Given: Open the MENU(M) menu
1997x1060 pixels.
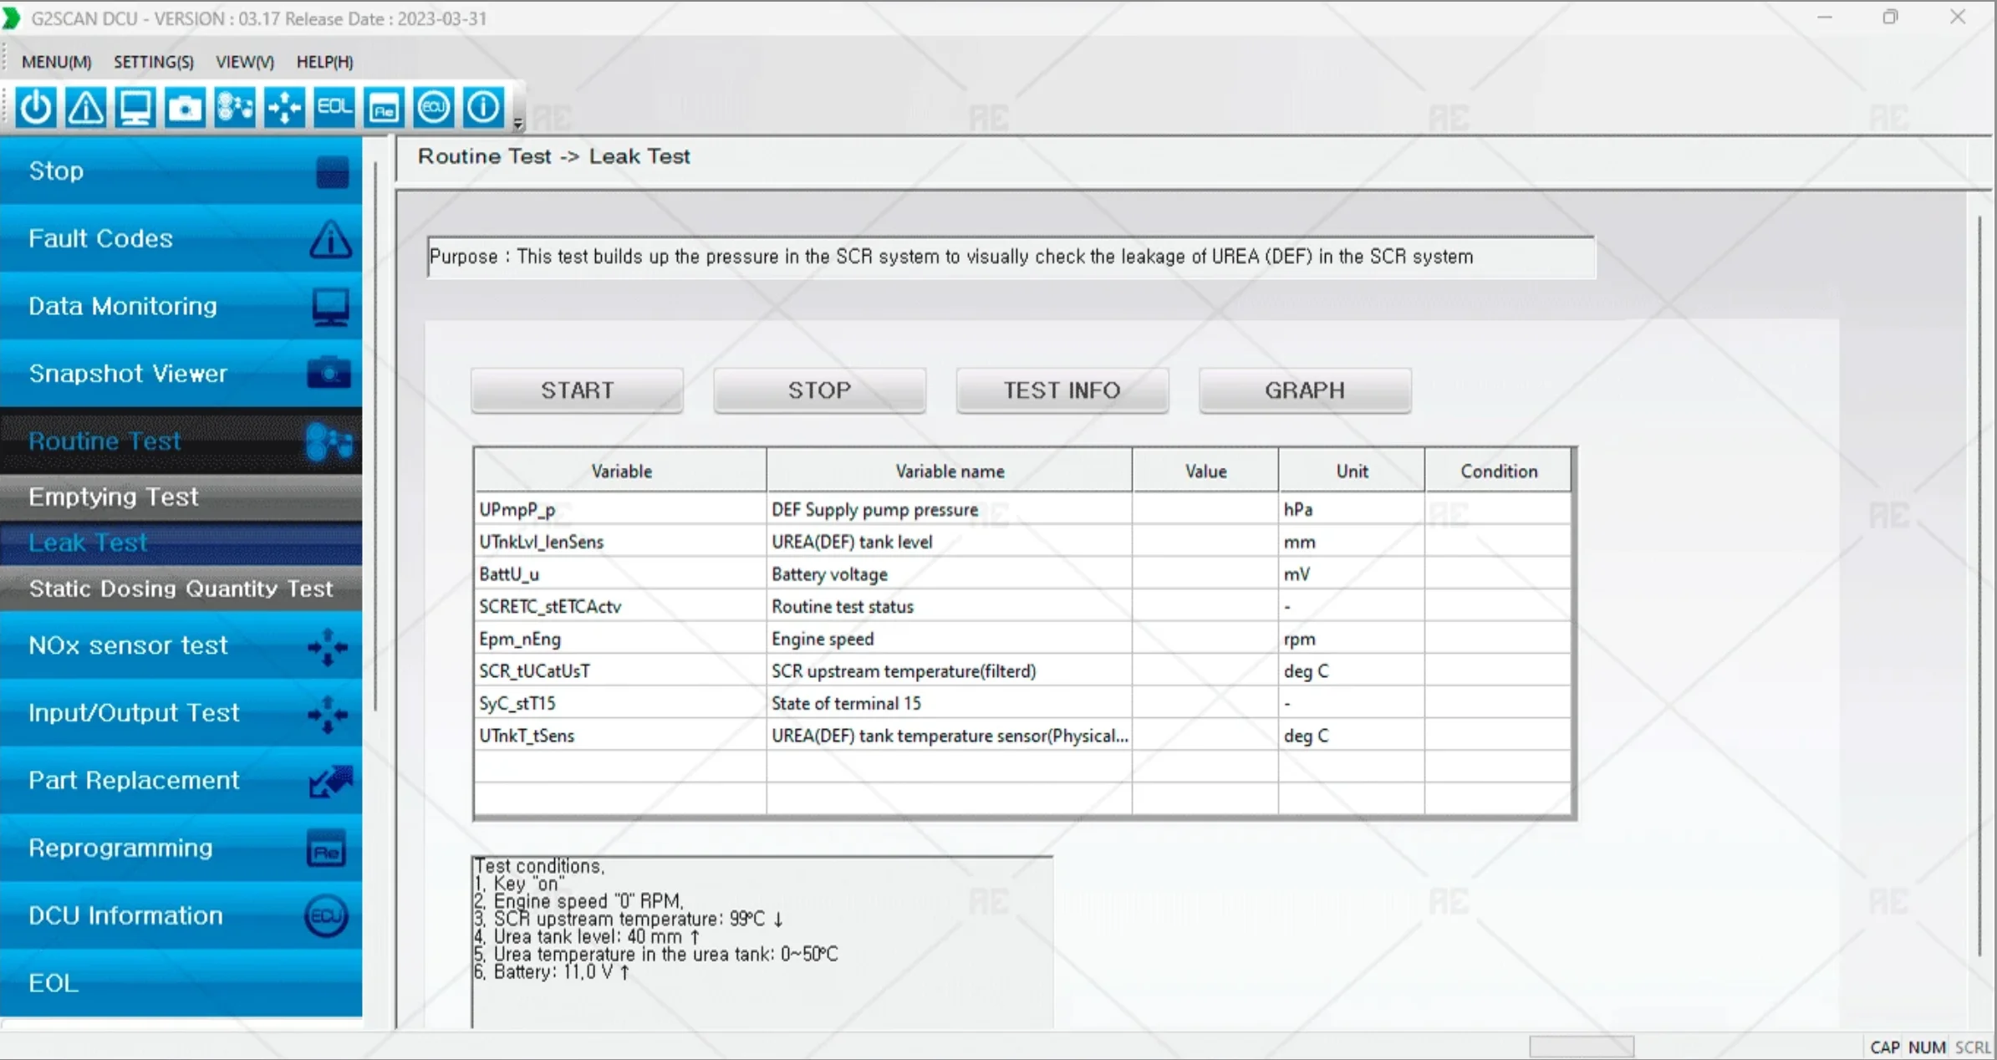Looking at the screenshot, I should point(56,62).
